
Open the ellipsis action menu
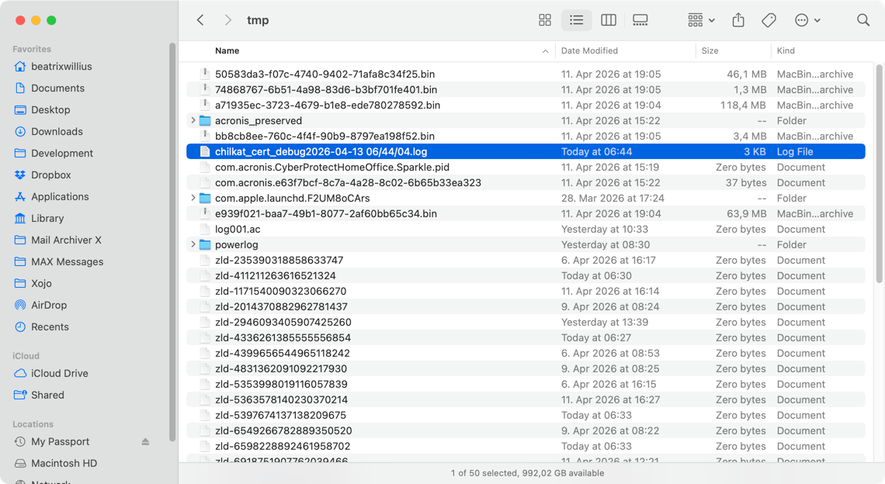pos(807,20)
